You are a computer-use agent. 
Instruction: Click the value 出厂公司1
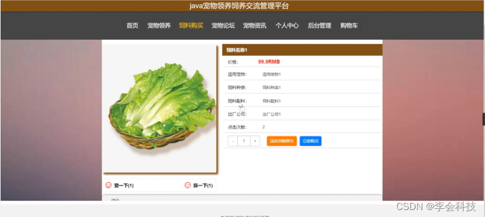271,114
